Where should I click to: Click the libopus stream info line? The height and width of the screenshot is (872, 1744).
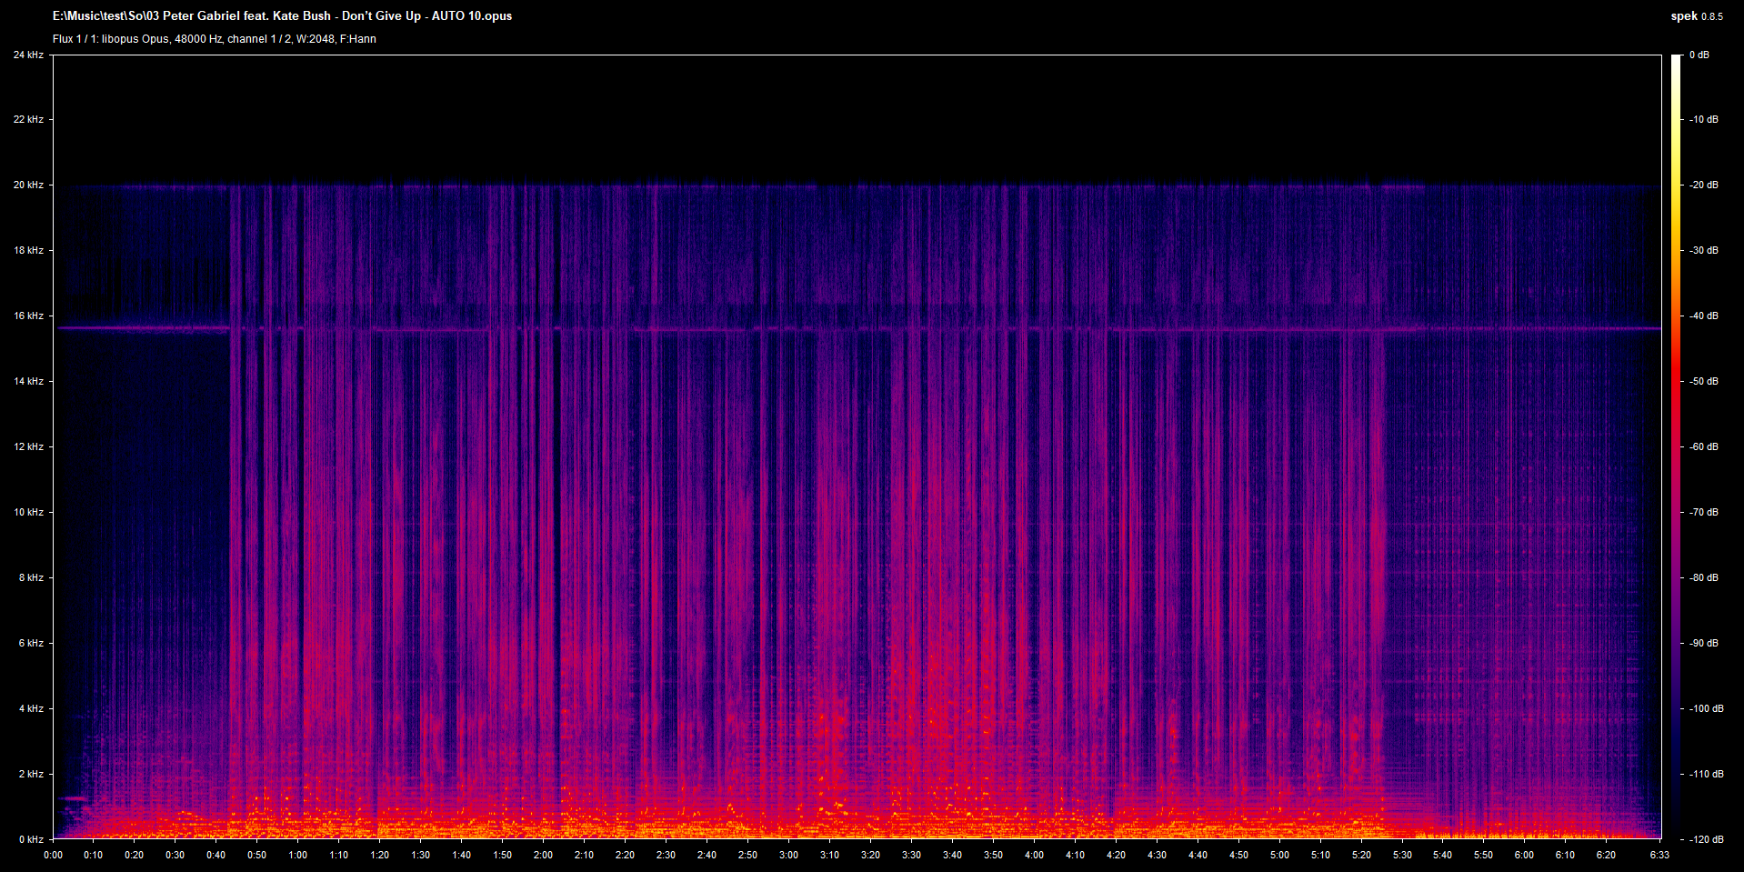click(215, 39)
